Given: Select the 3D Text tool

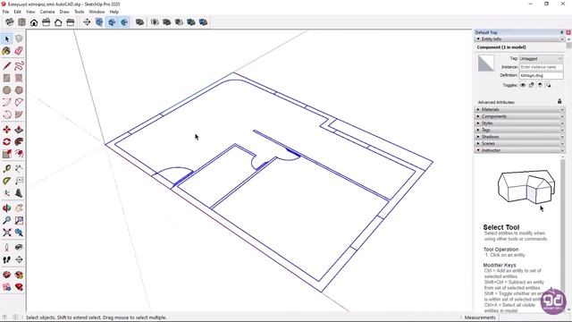Looking at the screenshot, I should [19, 193].
